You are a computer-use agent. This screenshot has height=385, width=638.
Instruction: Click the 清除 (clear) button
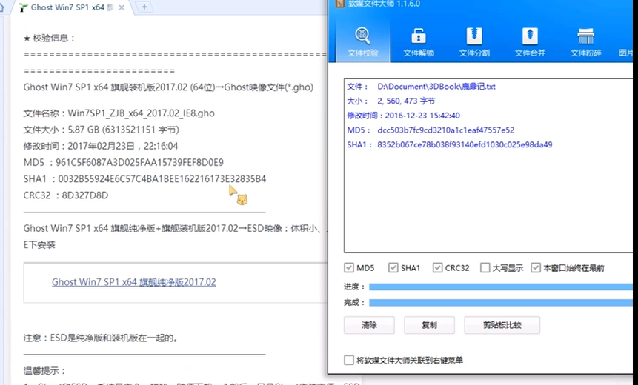tap(369, 325)
